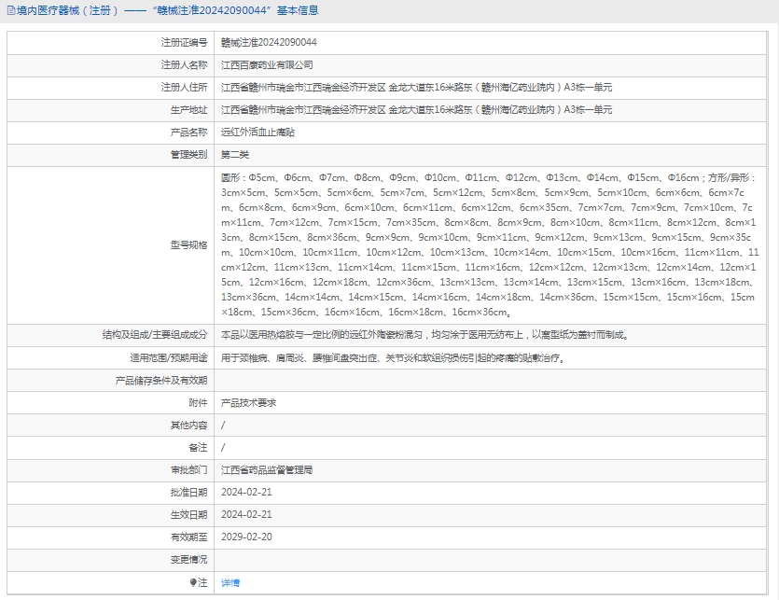The width and height of the screenshot is (779, 600).
Task: Click the 生产地址 address value
Action: (x=416, y=110)
